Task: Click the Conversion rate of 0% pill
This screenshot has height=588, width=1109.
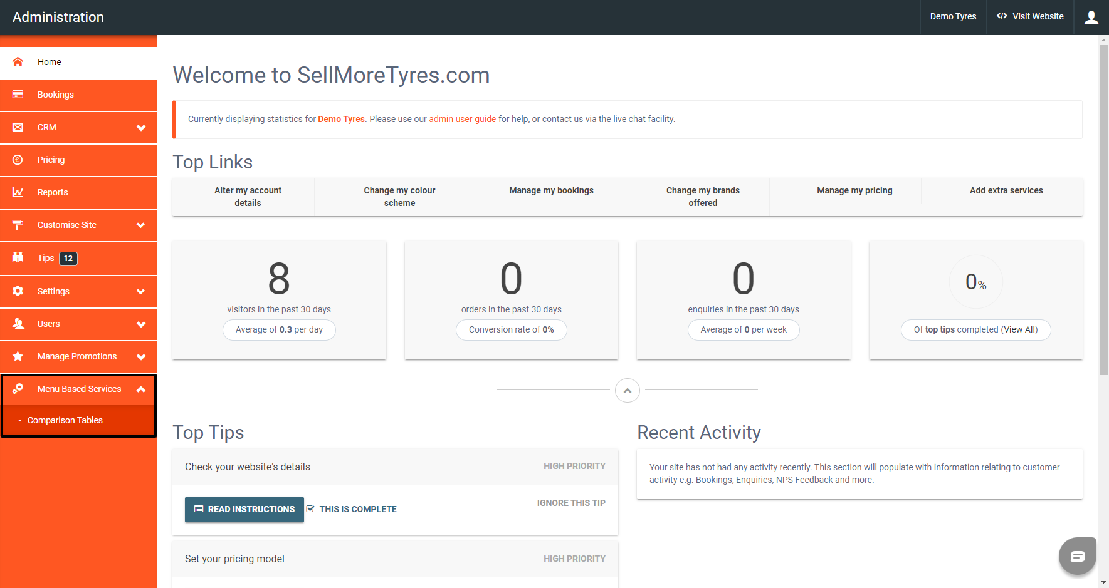Action: pyautogui.click(x=511, y=329)
